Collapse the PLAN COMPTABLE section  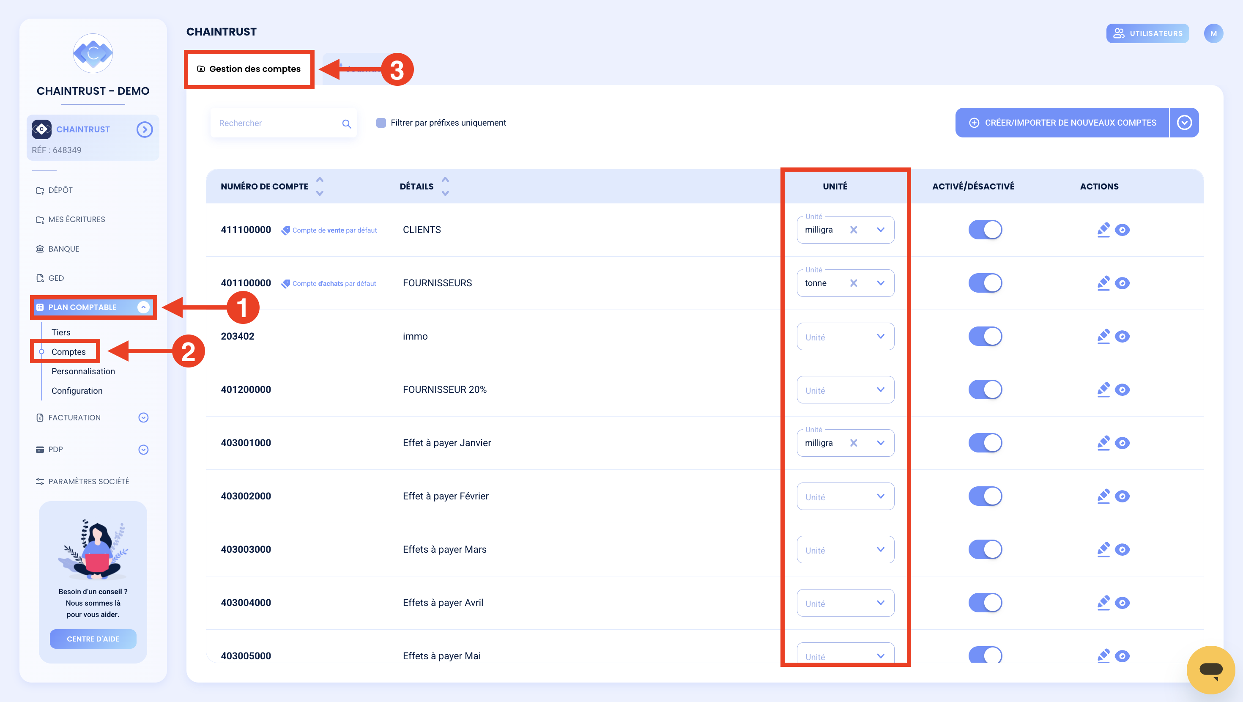coord(143,307)
